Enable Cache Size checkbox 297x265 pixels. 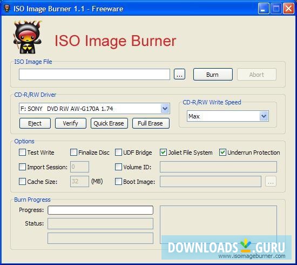[x=22, y=182]
